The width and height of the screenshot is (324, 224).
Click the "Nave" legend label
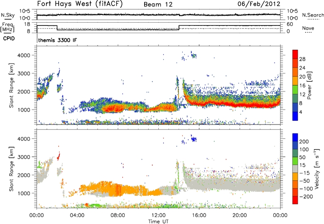308,28
